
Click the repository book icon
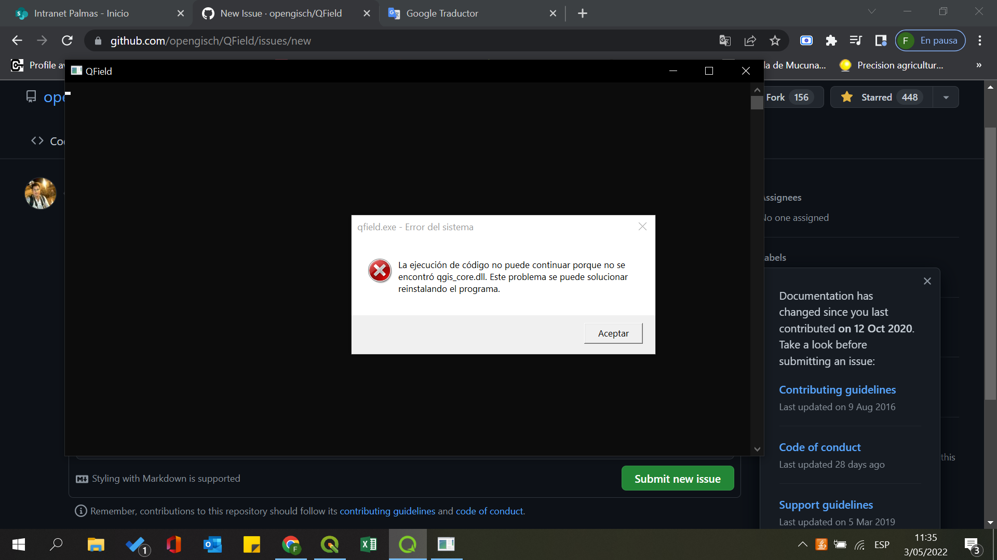tap(31, 96)
